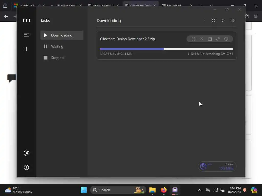The image size is (262, 196).
Task: Open the help question mark icon
Action: point(26,167)
